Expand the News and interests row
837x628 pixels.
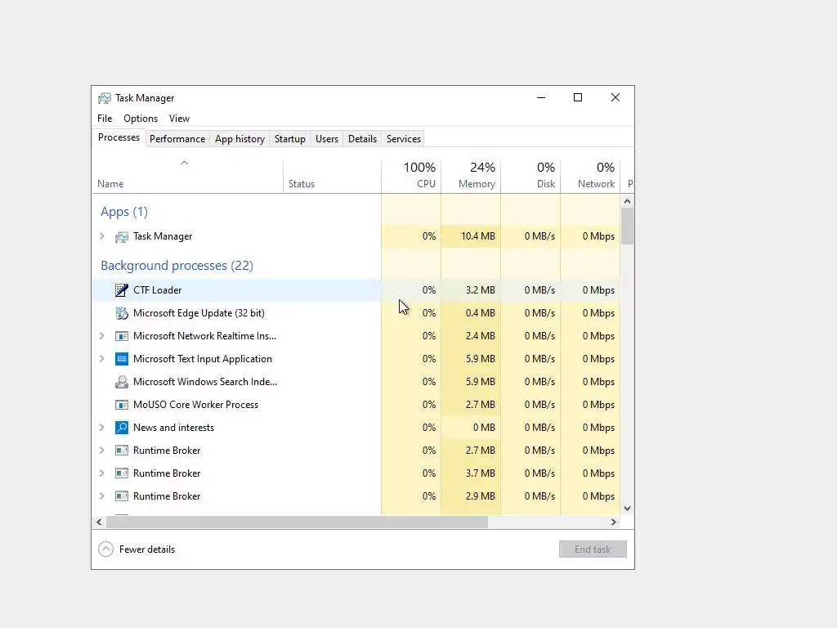tap(102, 427)
